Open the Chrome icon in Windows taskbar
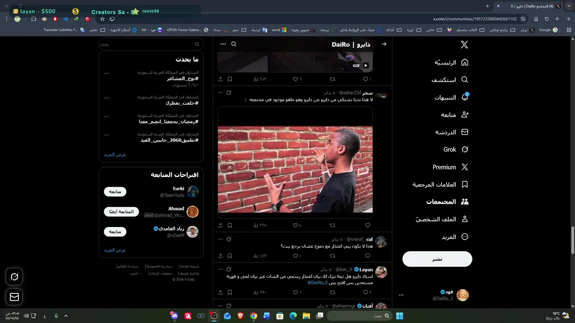This screenshot has height=323, width=575. pyautogui.click(x=253, y=316)
